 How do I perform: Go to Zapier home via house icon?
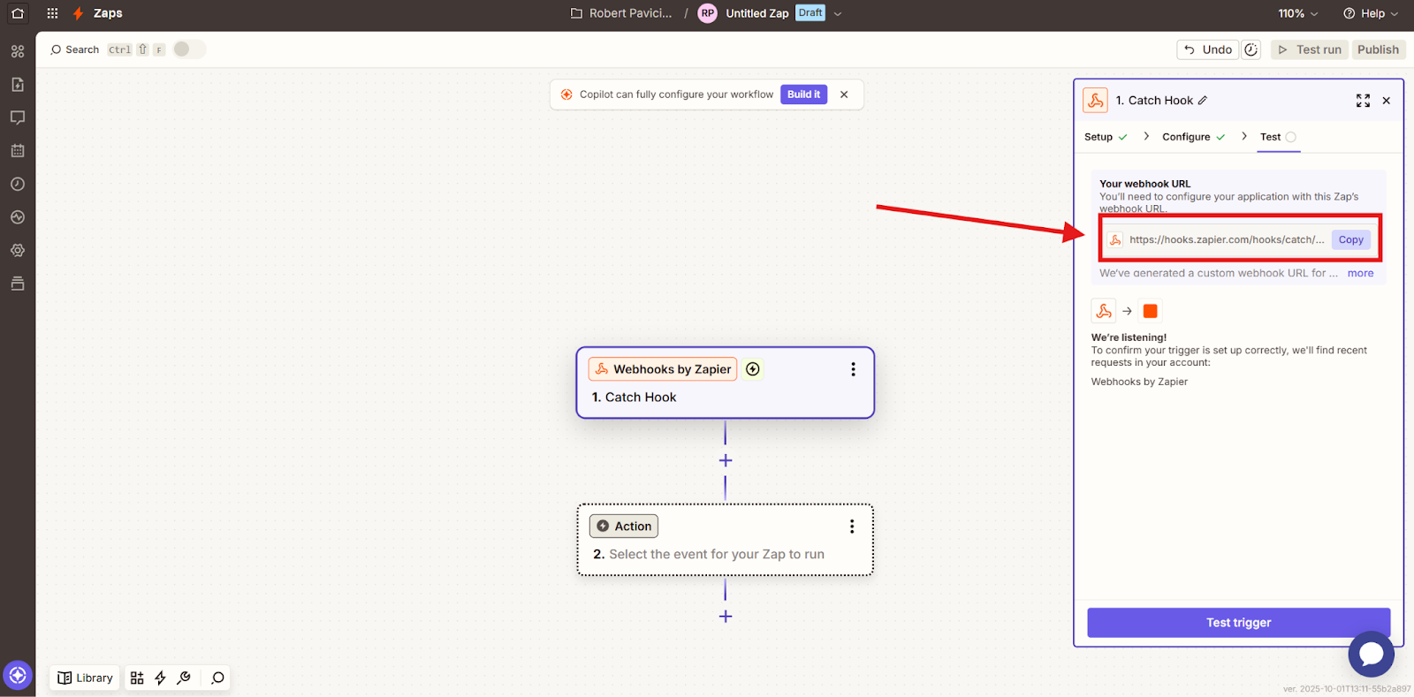tap(18, 13)
